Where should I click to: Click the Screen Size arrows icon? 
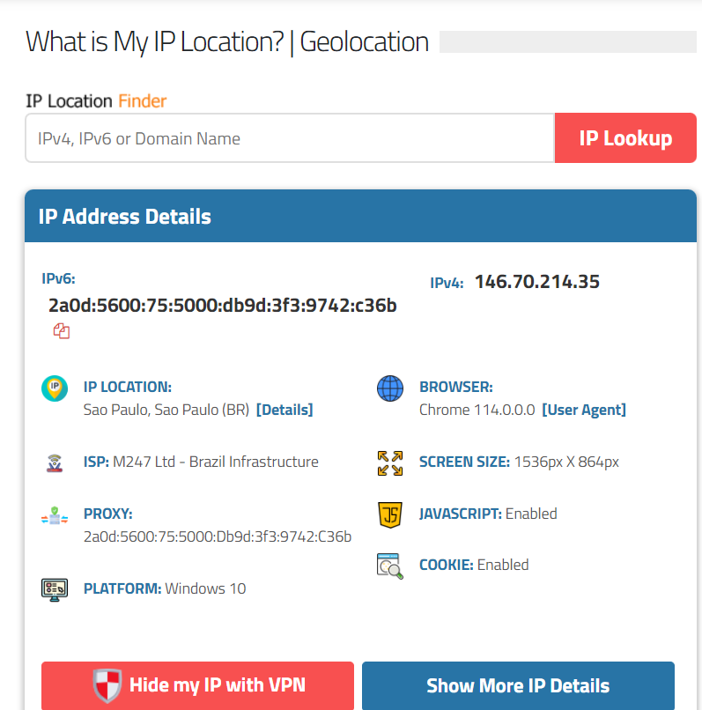click(389, 462)
